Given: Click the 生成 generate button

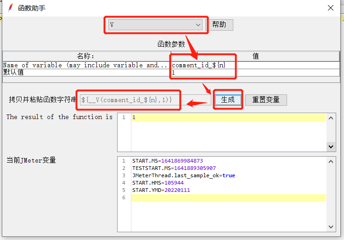Looking at the screenshot, I should (228, 100).
